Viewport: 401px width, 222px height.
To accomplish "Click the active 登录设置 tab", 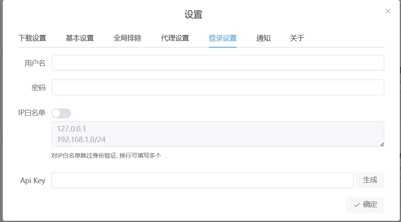I will 223,38.
